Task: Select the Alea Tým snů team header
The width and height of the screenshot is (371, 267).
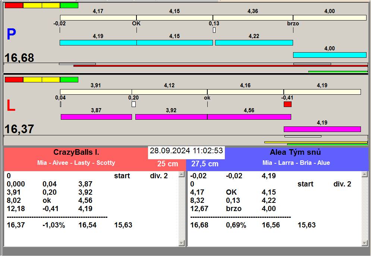Action: [x=295, y=152]
